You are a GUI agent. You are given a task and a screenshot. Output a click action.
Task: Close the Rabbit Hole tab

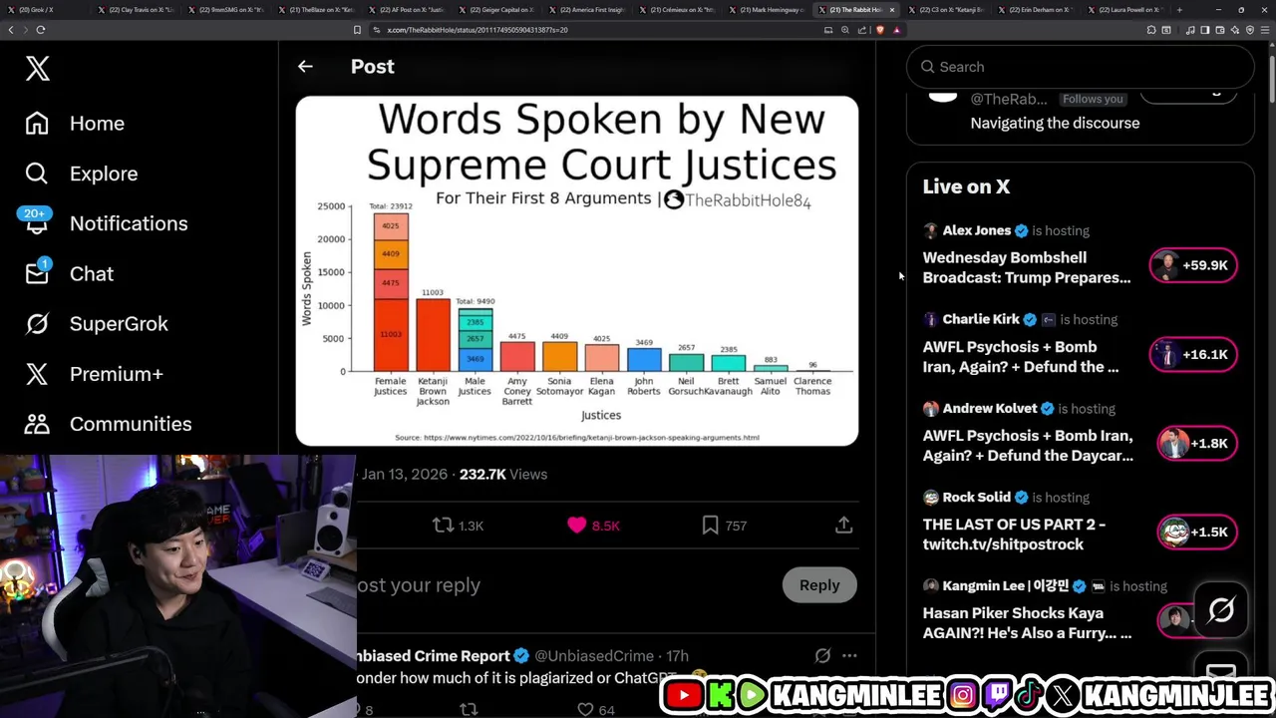click(x=892, y=10)
